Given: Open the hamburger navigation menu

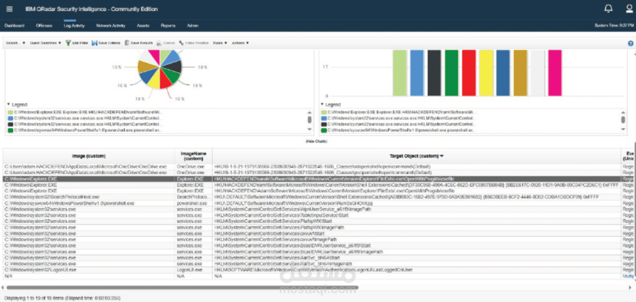Looking at the screenshot, I should tap(9, 9).
